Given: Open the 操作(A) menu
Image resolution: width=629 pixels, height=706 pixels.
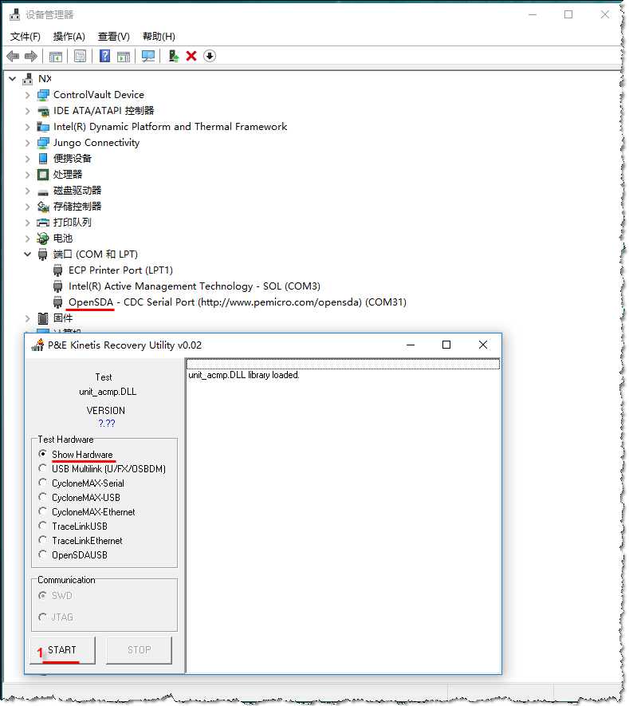Looking at the screenshot, I should 69,37.
